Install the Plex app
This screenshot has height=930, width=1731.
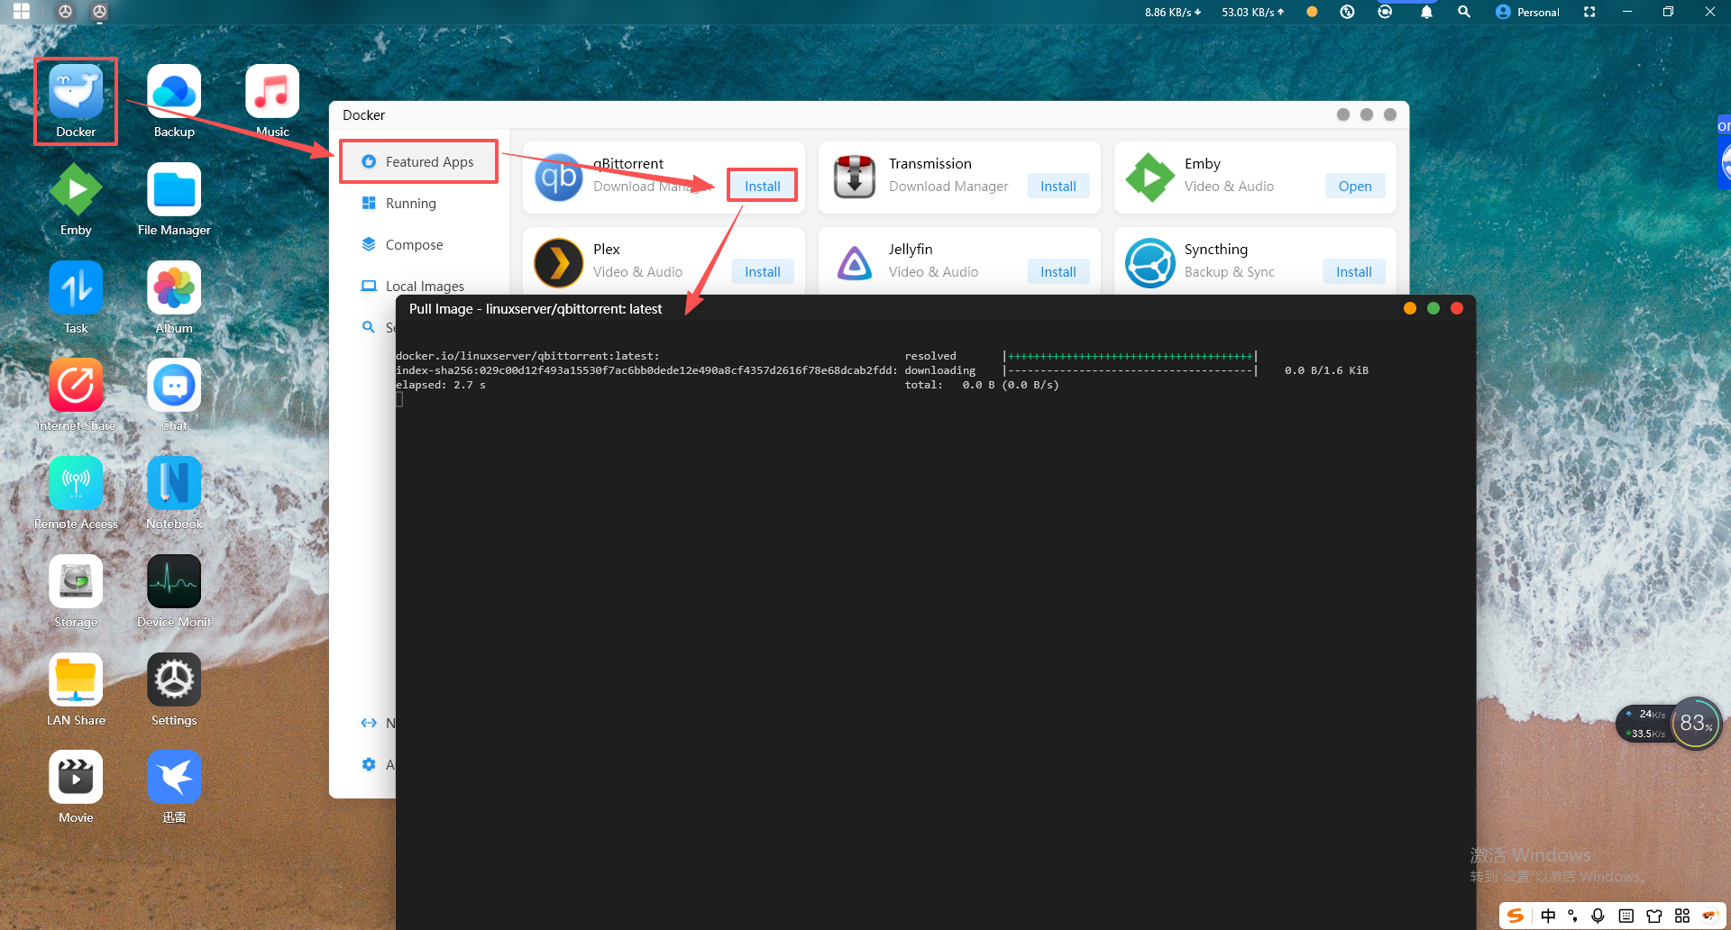tap(763, 271)
